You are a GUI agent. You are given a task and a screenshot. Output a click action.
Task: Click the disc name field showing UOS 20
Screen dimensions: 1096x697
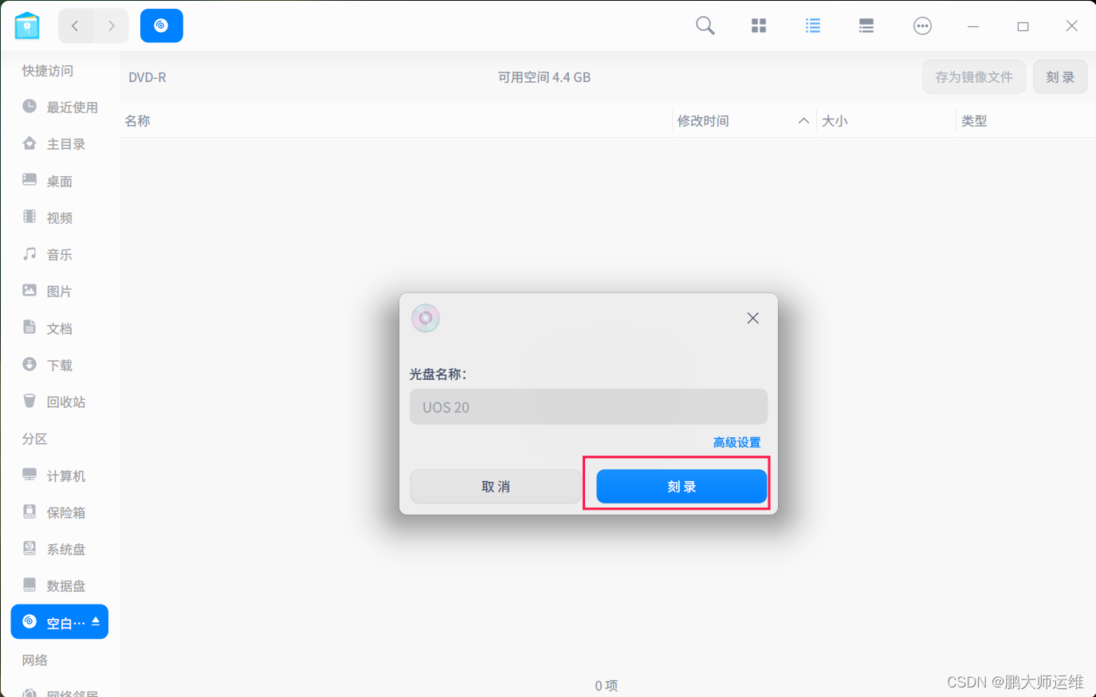click(588, 406)
